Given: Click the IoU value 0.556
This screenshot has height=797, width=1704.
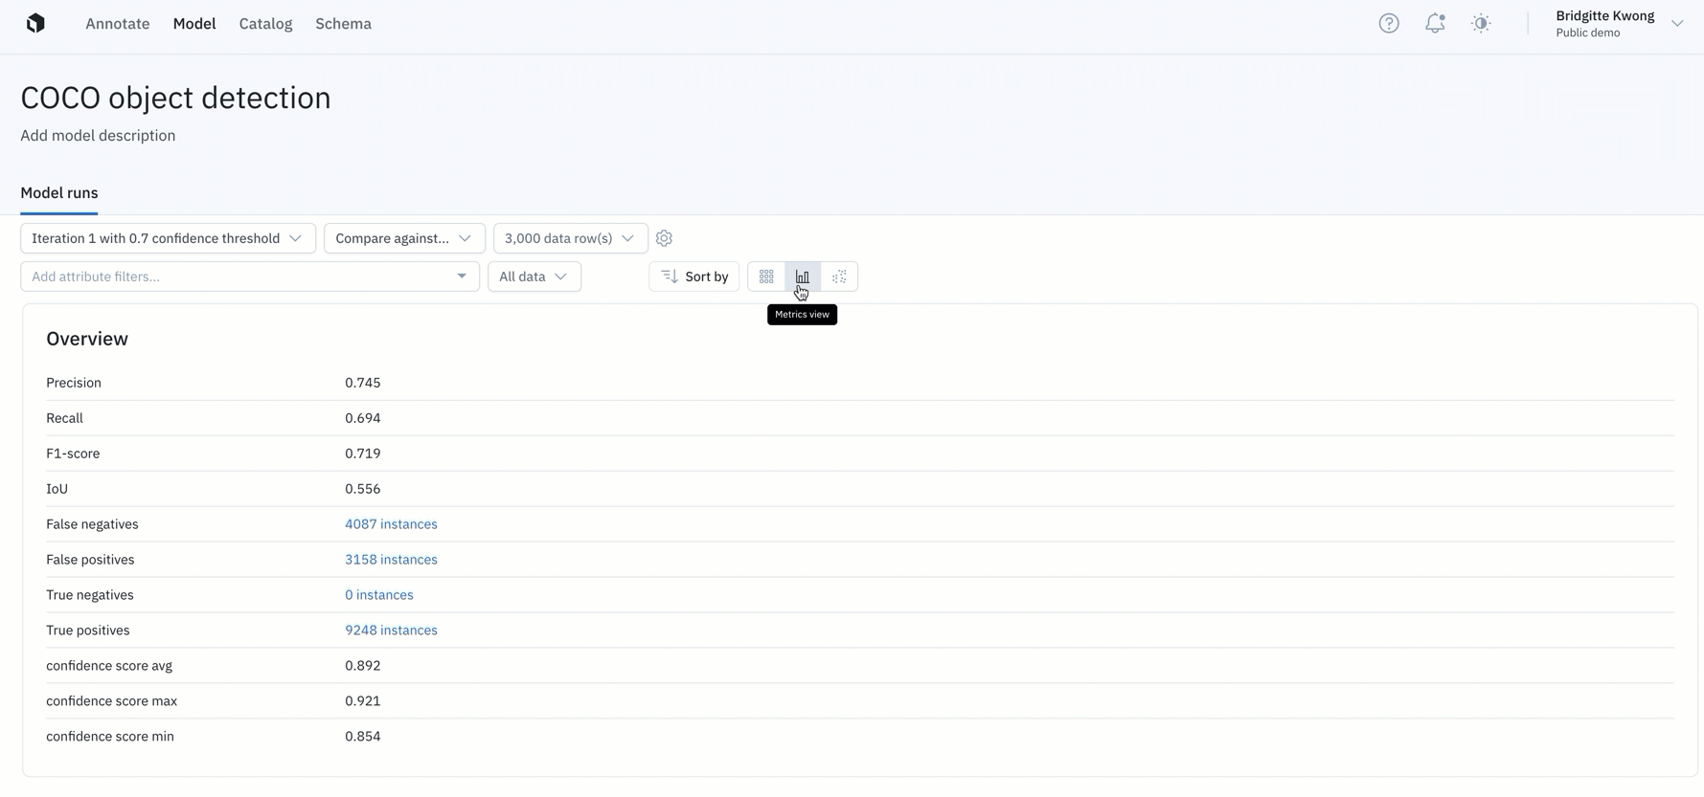Looking at the screenshot, I should coord(363,489).
